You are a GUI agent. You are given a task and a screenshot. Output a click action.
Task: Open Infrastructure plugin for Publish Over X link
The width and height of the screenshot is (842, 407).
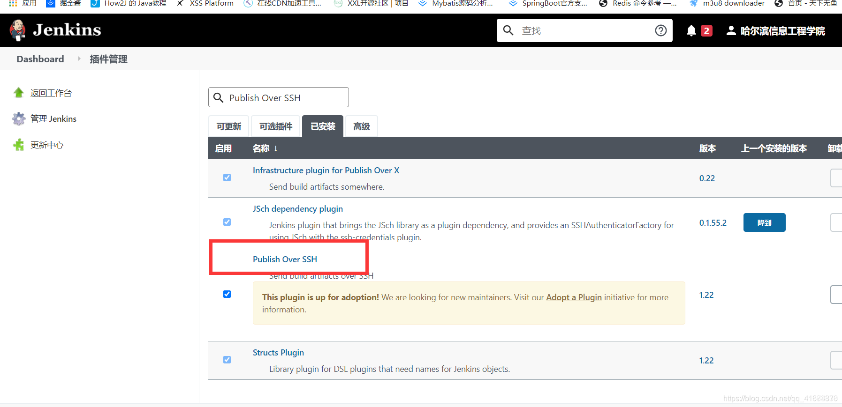coord(326,170)
